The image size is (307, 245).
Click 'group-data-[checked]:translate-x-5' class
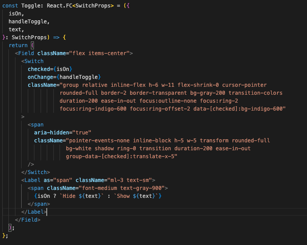click(120, 156)
